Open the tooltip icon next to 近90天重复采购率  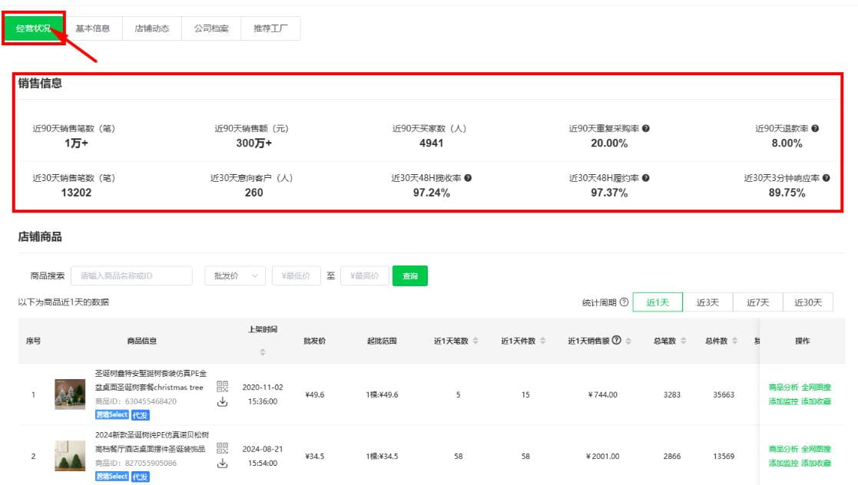[x=648, y=128]
